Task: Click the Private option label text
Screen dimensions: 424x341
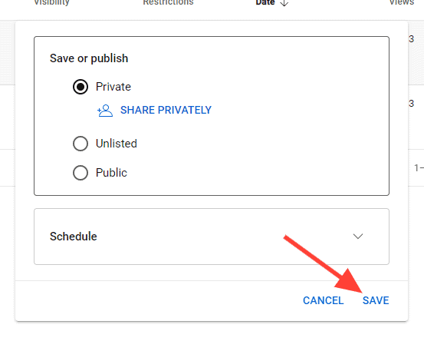Action: (x=113, y=87)
